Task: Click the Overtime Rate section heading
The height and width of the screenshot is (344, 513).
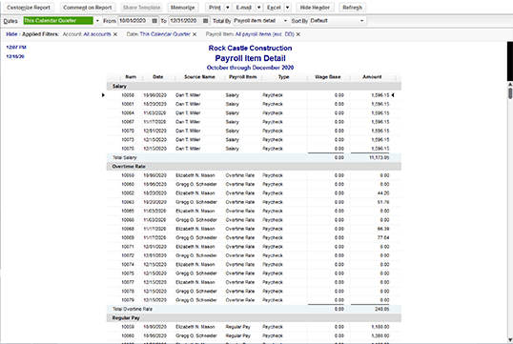Action: click(x=129, y=167)
